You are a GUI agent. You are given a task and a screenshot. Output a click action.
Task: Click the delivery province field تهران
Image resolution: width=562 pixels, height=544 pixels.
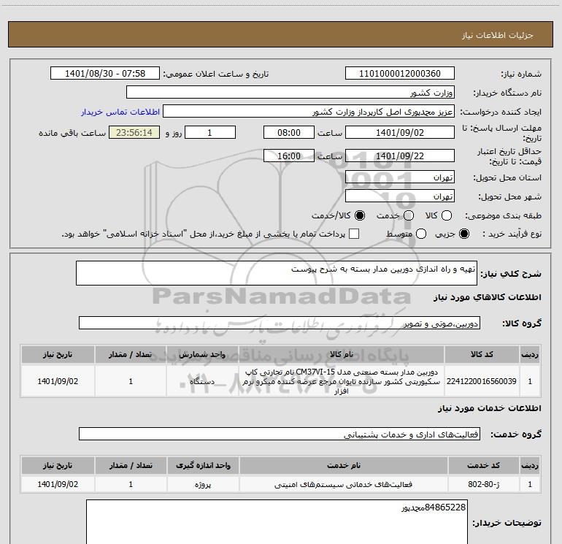click(x=400, y=177)
